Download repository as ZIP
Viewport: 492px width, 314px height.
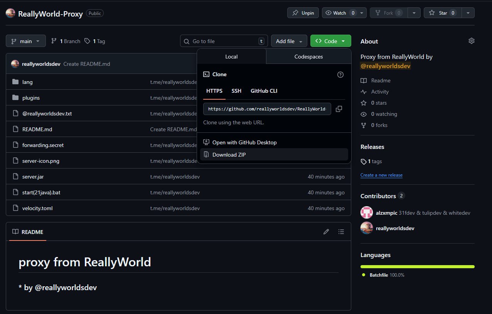pos(229,154)
